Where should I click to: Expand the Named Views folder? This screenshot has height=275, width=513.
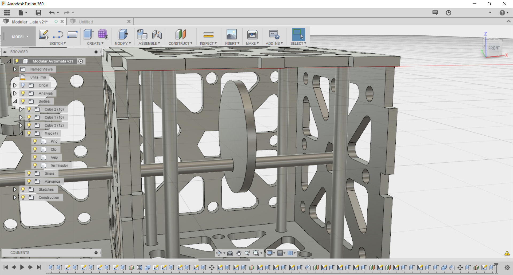15,69
